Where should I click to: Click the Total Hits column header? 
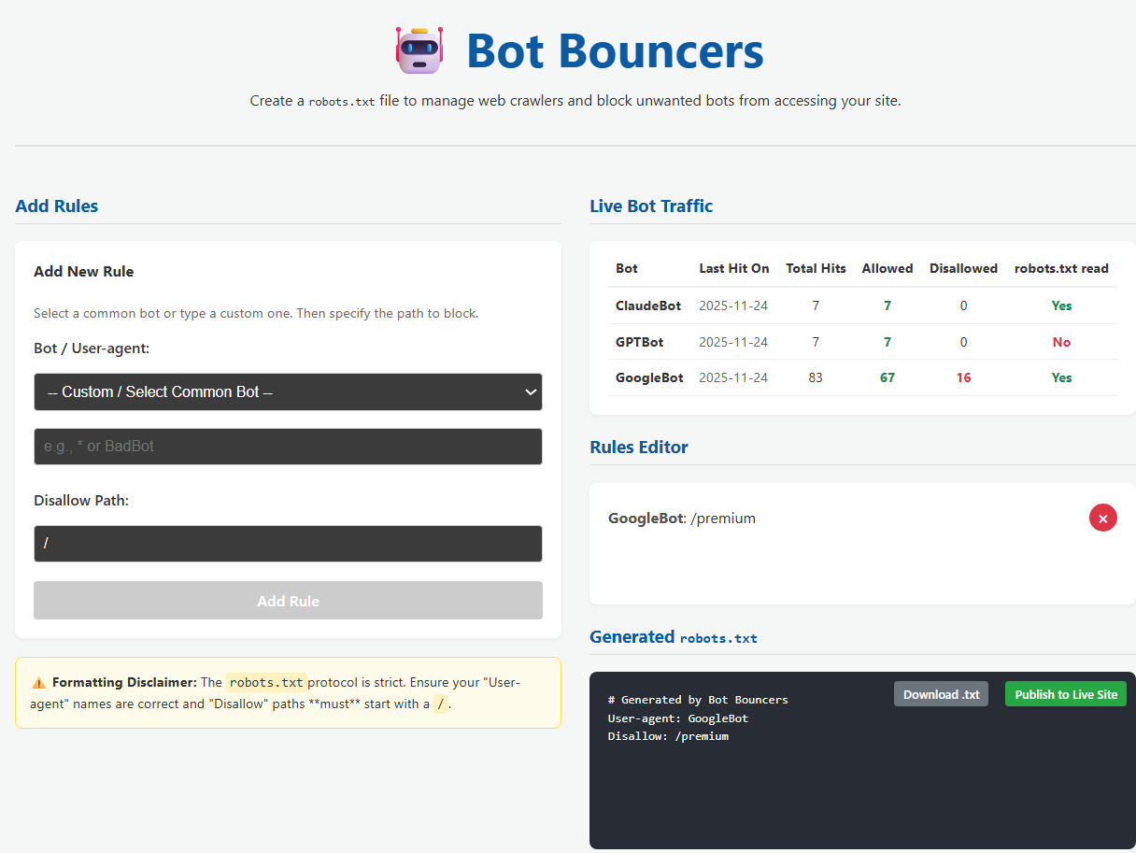[x=816, y=268]
